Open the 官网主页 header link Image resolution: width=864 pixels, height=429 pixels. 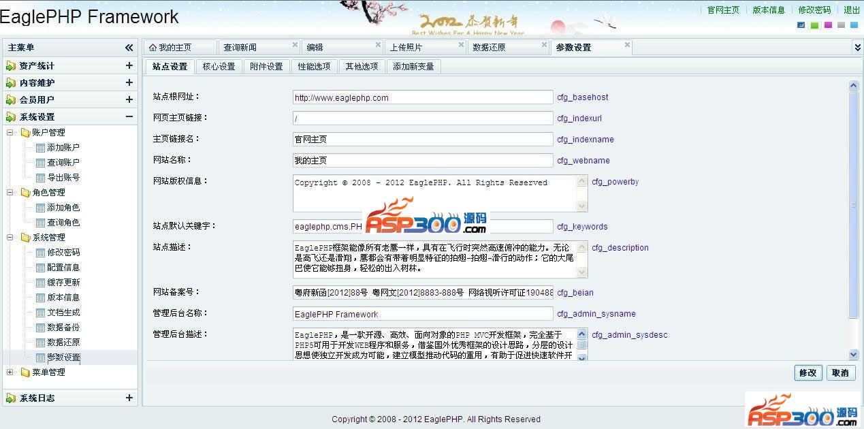(723, 10)
